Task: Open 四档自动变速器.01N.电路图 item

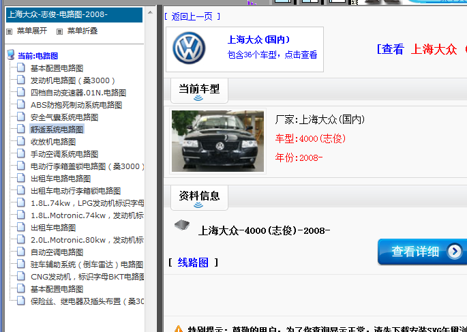Action: (78, 93)
